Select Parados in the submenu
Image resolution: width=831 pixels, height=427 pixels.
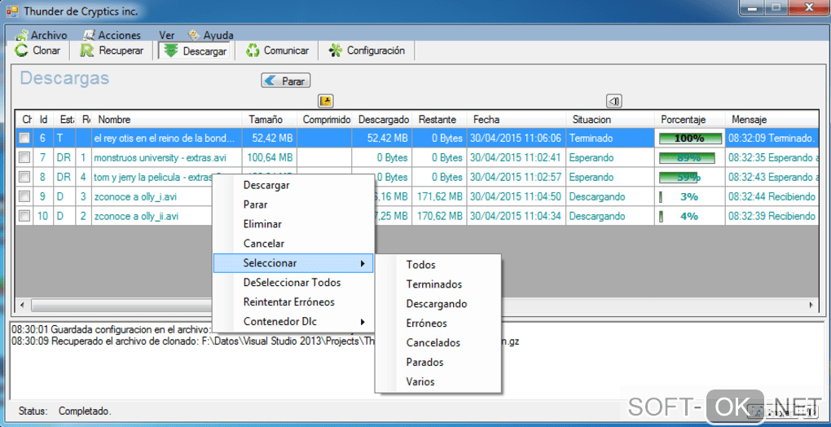(437, 363)
